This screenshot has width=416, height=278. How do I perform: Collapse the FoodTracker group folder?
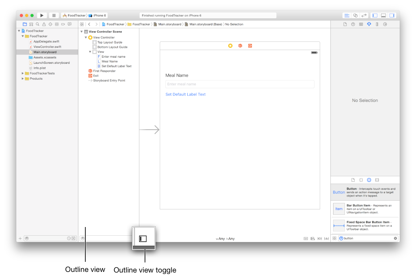click(x=23, y=36)
